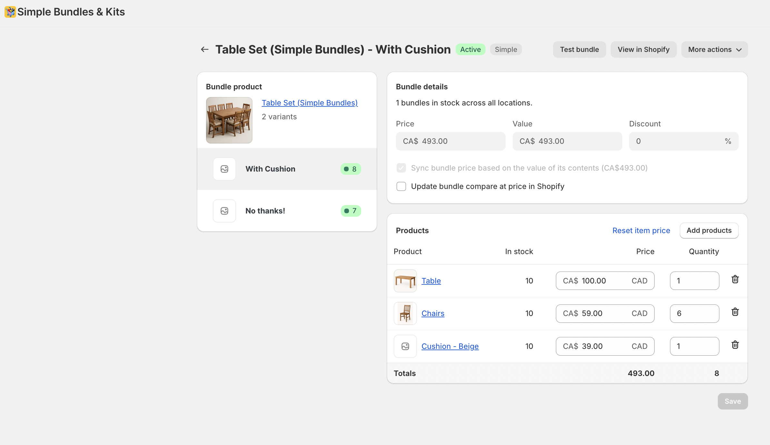The width and height of the screenshot is (770, 445).
Task: Click trash icon for Chairs
Action: coord(735,312)
